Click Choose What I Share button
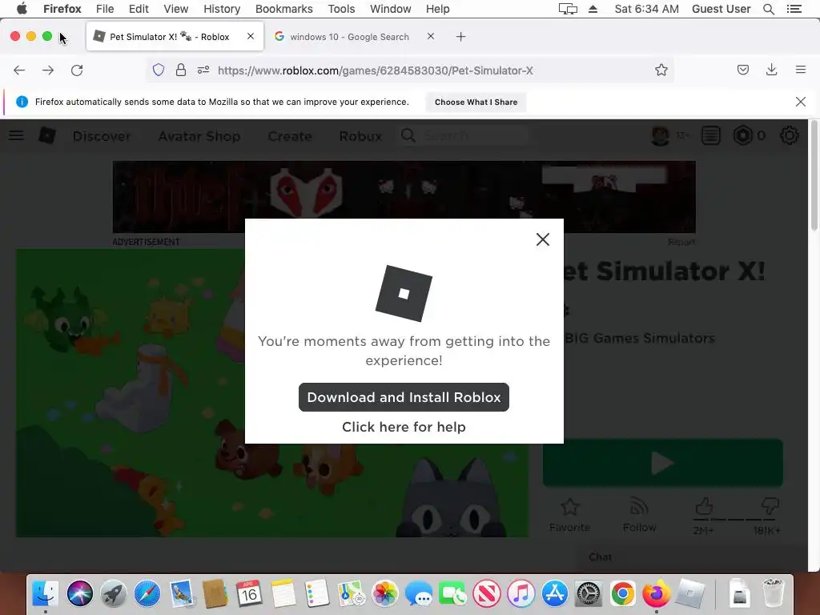The width and height of the screenshot is (820, 615). 476,102
